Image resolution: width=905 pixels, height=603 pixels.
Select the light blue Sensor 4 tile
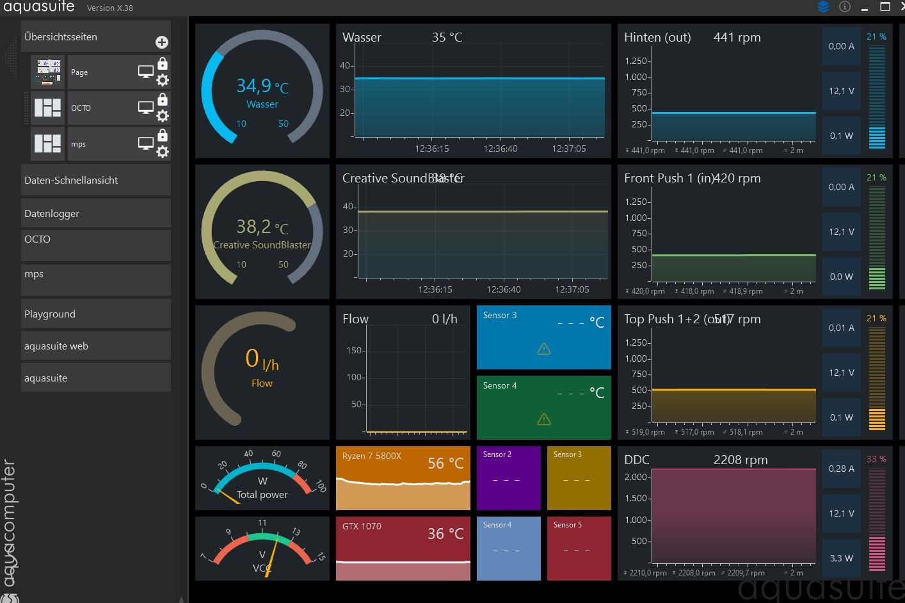(509, 549)
